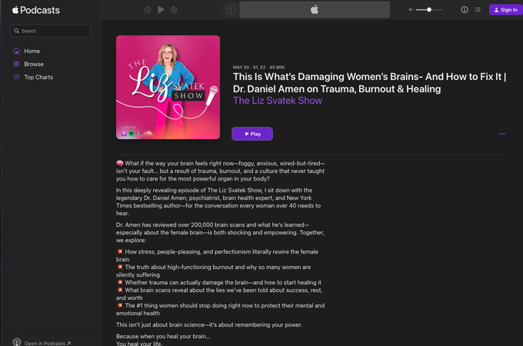Click the paragraph starting 'Dr. Amen has reviewed'
Image resolution: width=523 pixels, height=346 pixels.
pyautogui.click(x=220, y=232)
